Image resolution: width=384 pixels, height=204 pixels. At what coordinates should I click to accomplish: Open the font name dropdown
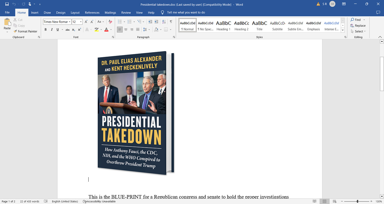pos(70,22)
